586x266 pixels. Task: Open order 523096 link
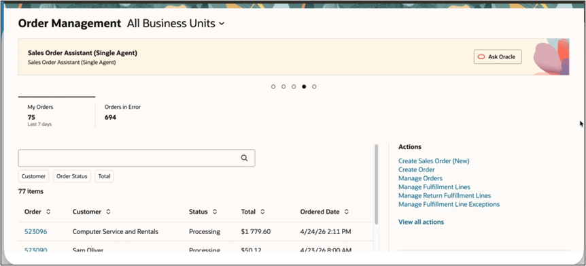point(35,231)
